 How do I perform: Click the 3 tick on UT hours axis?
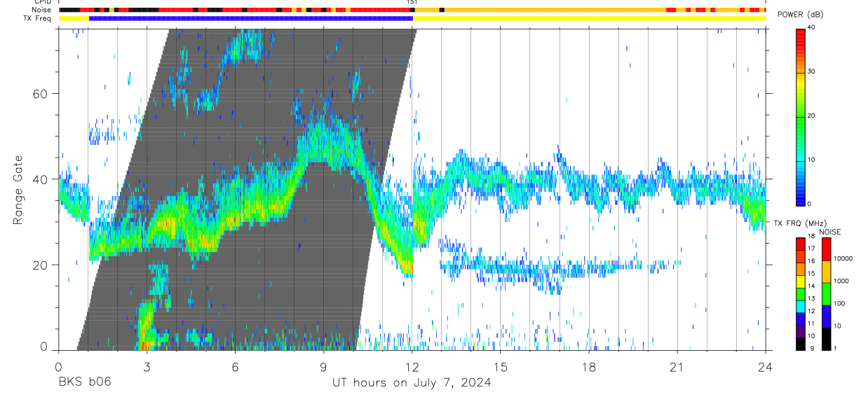[x=147, y=367]
